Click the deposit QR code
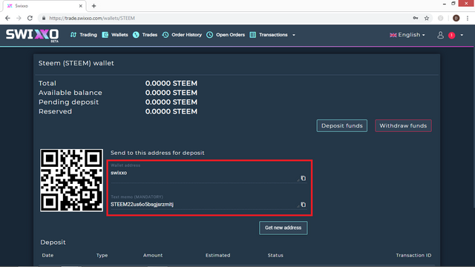Image resolution: width=475 pixels, height=267 pixels. coord(71,180)
